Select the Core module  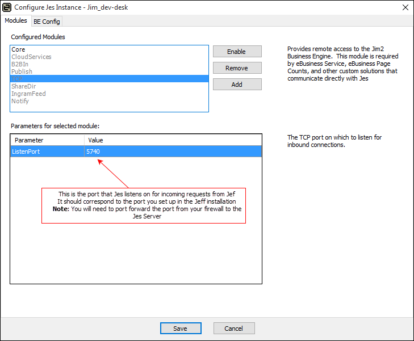(109, 49)
